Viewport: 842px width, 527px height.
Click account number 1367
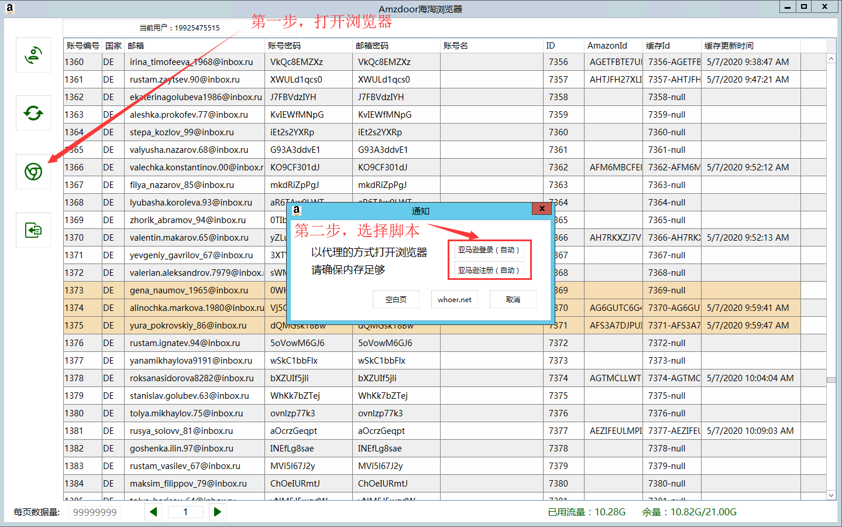[x=74, y=185]
